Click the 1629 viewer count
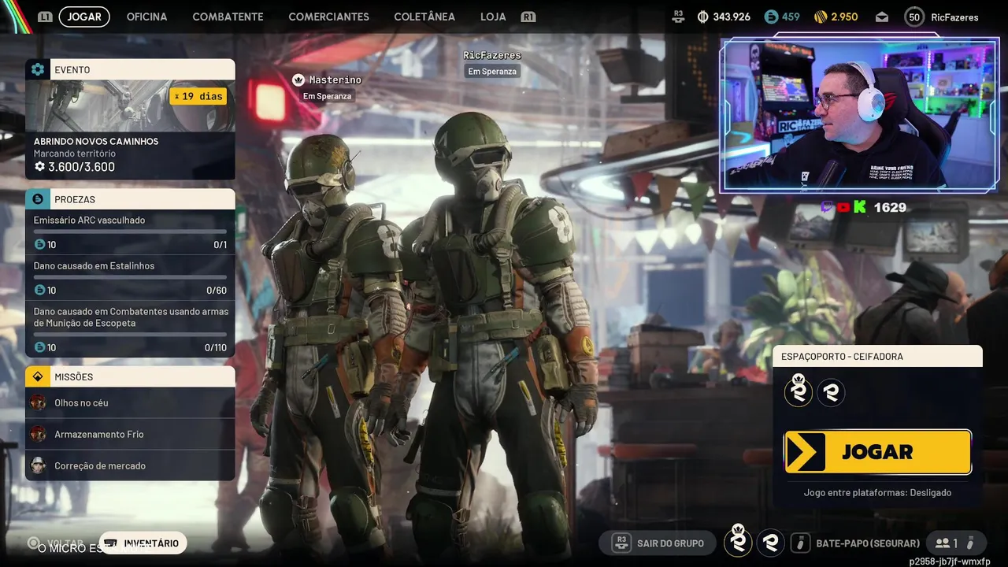1008x567 pixels. [x=890, y=207]
